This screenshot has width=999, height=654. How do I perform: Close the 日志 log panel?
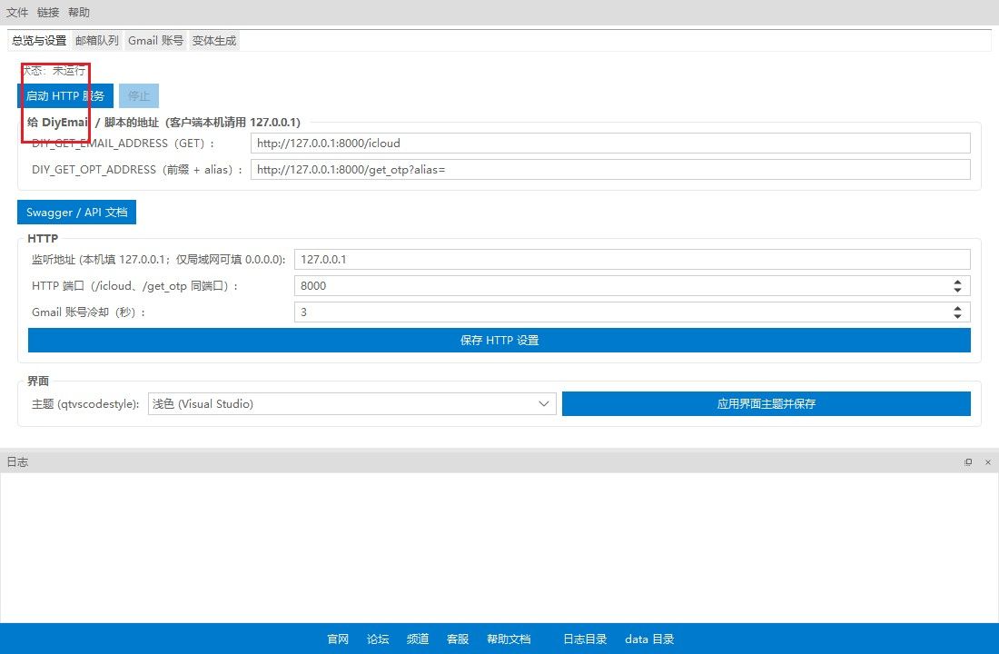tap(987, 462)
